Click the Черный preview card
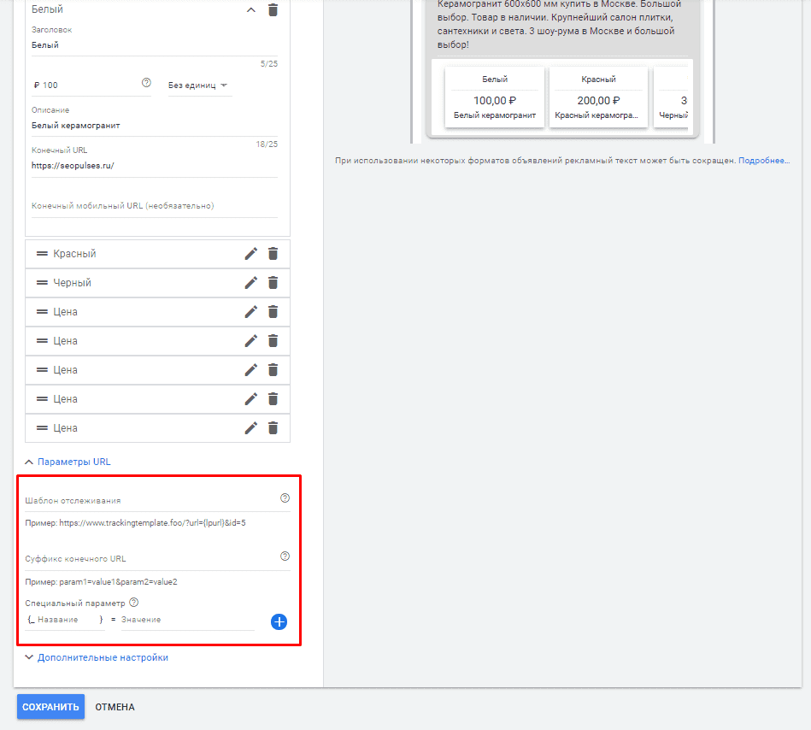The height and width of the screenshot is (730, 811). click(x=672, y=97)
